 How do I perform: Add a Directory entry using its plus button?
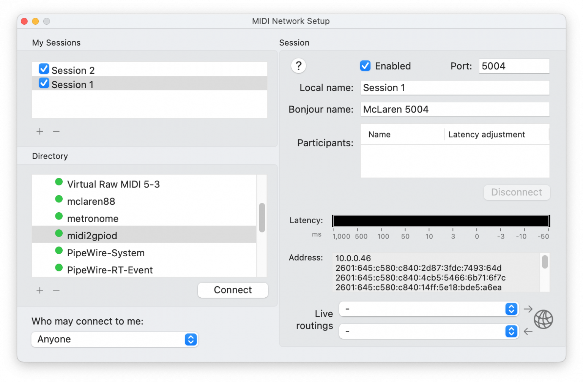39,290
